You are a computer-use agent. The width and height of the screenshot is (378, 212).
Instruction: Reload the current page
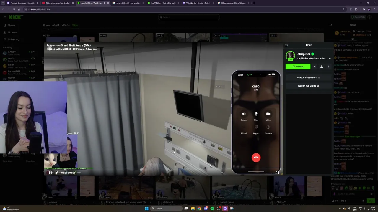point(14,9)
